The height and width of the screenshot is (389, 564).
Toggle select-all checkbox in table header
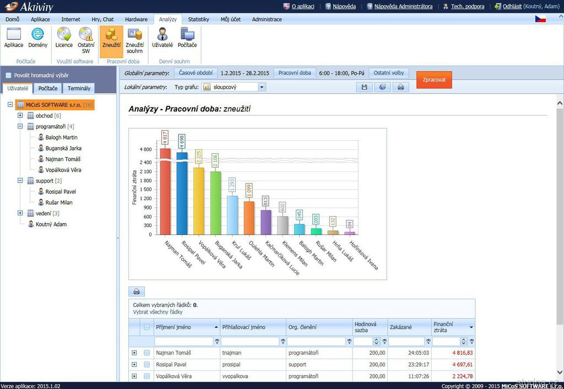147,327
